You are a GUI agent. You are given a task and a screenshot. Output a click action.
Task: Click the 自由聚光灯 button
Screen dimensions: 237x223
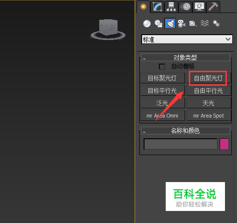click(209, 78)
